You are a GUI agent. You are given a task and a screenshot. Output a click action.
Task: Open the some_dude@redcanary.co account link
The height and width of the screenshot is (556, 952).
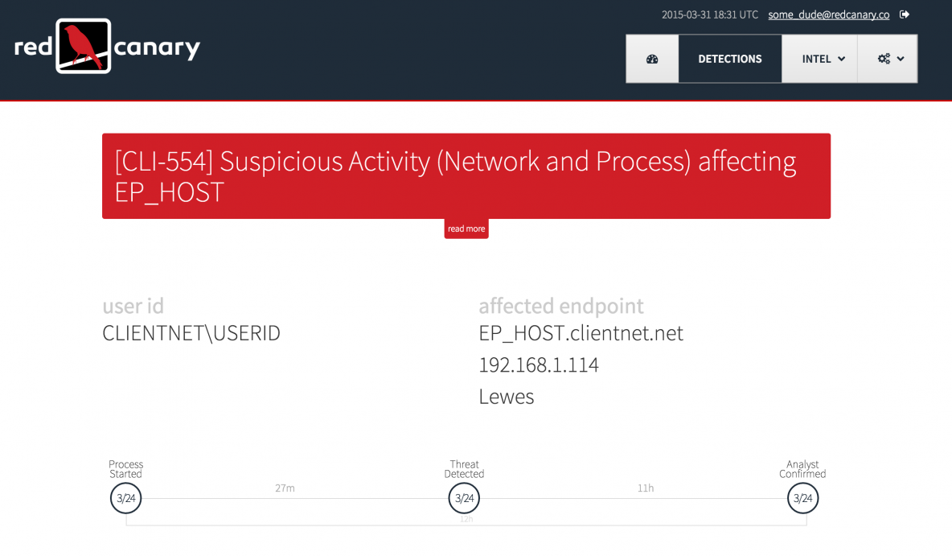click(828, 14)
